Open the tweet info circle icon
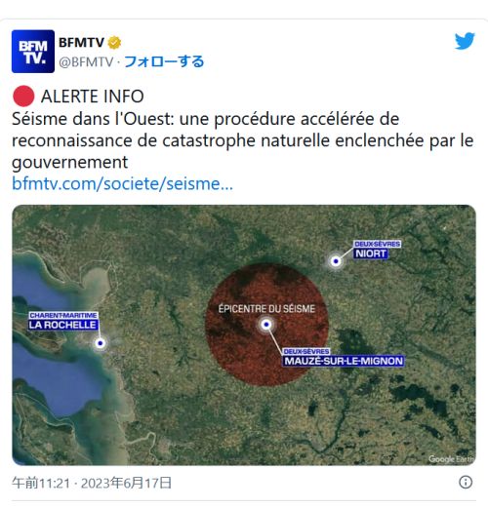 click(466, 482)
